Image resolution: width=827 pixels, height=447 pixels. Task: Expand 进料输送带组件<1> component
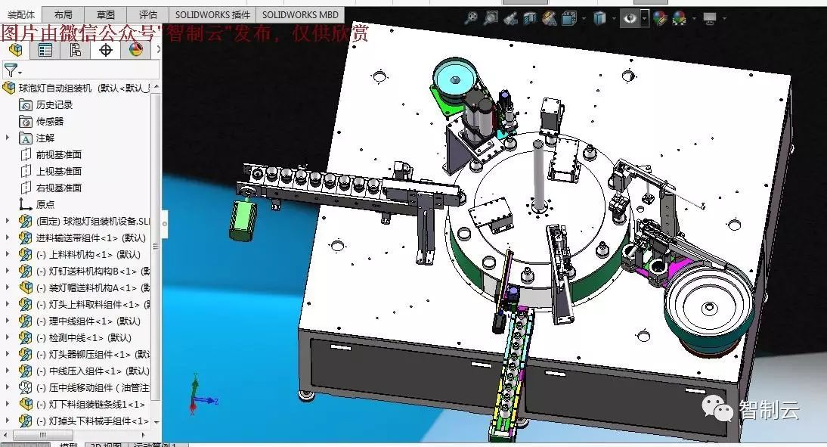tap(7, 237)
